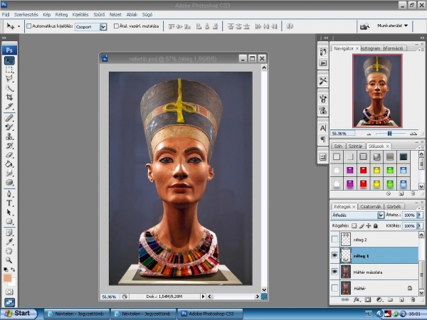Toggle lock position (cross arrows) icon
The height and width of the screenshot is (320, 427).
[x=369, y=226]
